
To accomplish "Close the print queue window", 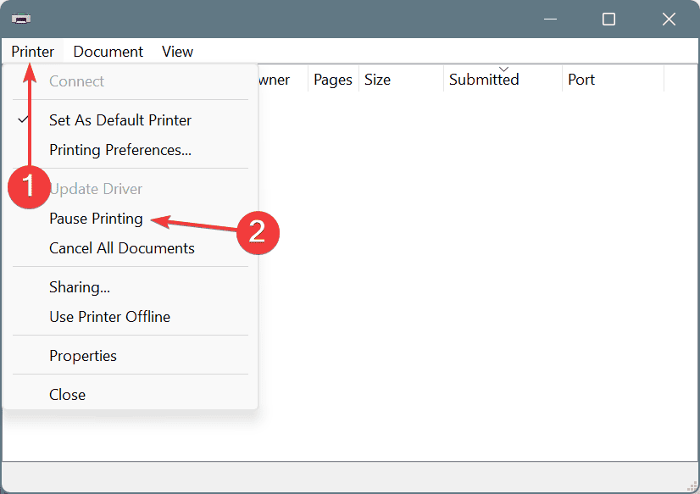I will [669, 19].
